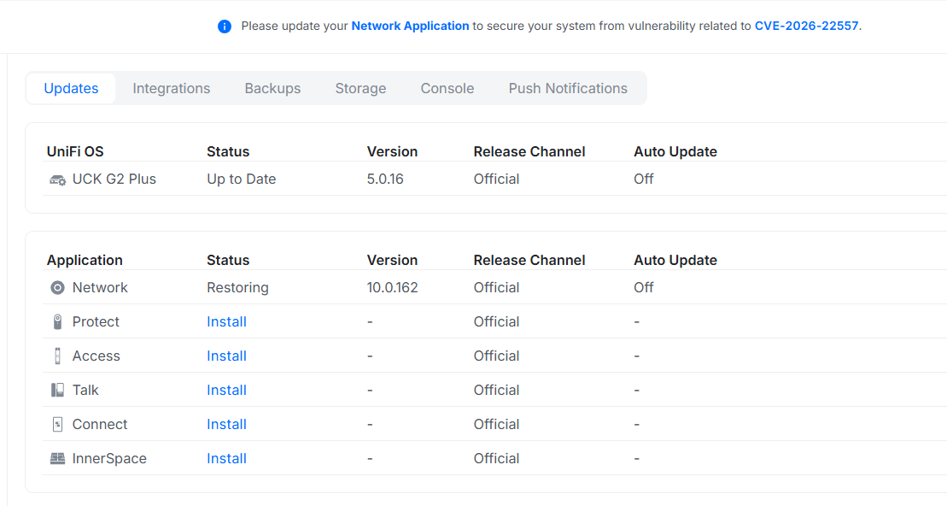Go to the Storage tab
The width and height of the screenshot is (947, 506).
[360, 89]
